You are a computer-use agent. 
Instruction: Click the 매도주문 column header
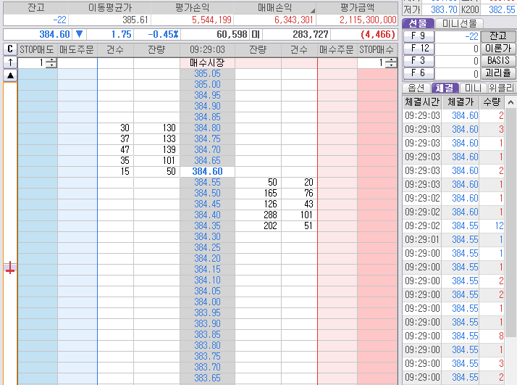coord(77,49)
